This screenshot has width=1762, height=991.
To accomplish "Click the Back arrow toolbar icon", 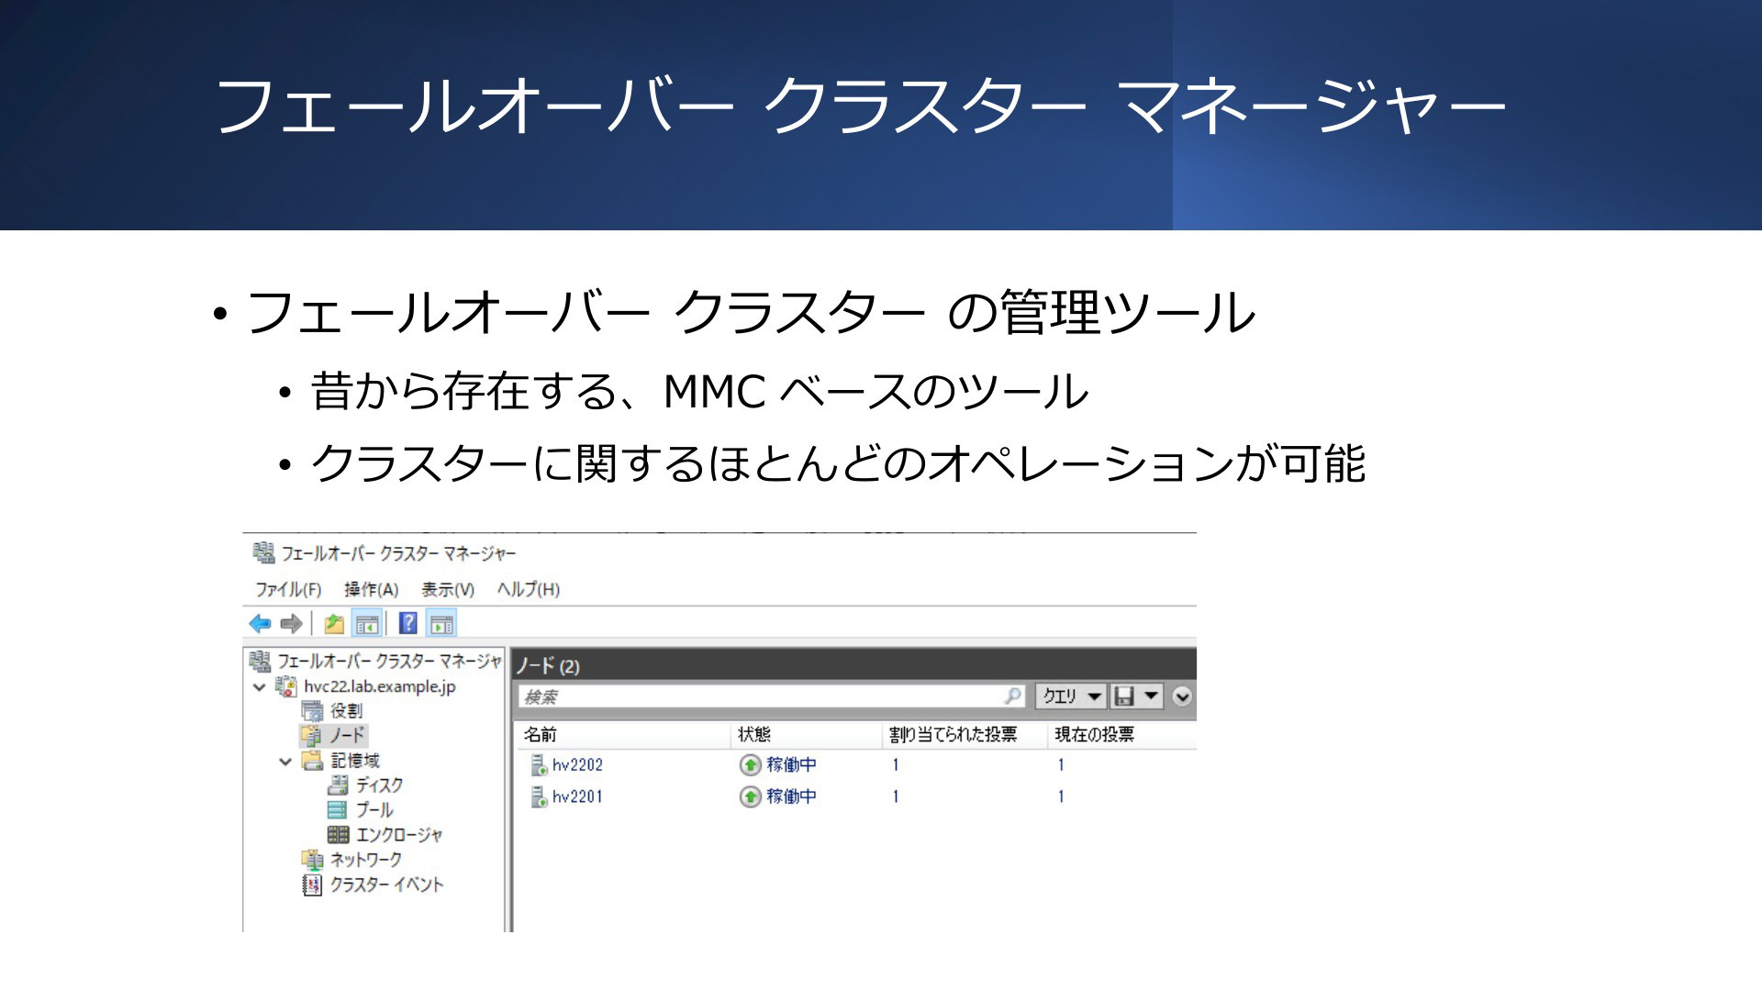I will point(261,624).
